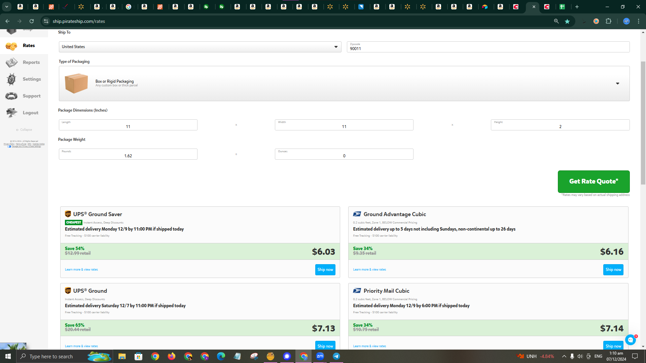Click the Get Rate Quote button
The width and height of the screenshot is (646, 363).
click(594, 182)
